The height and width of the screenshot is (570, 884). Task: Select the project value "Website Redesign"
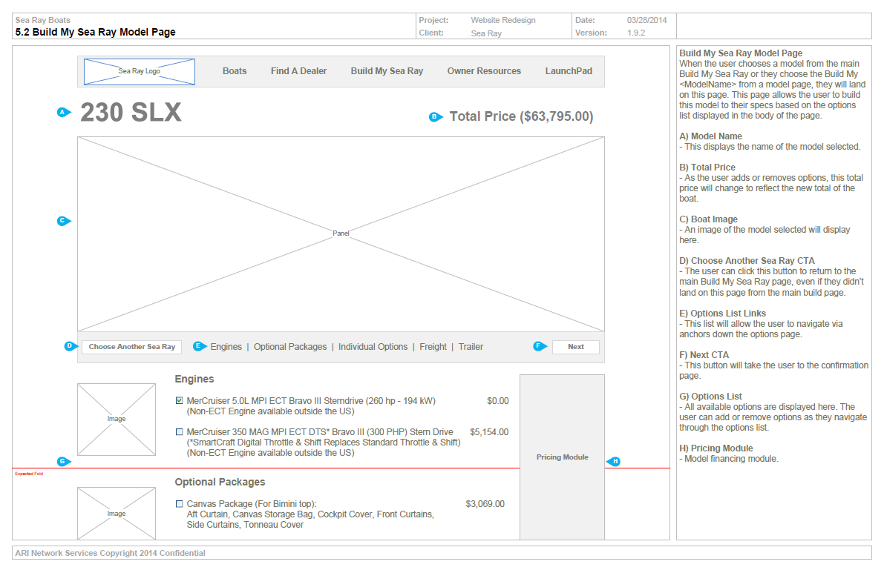coord(503,20)
